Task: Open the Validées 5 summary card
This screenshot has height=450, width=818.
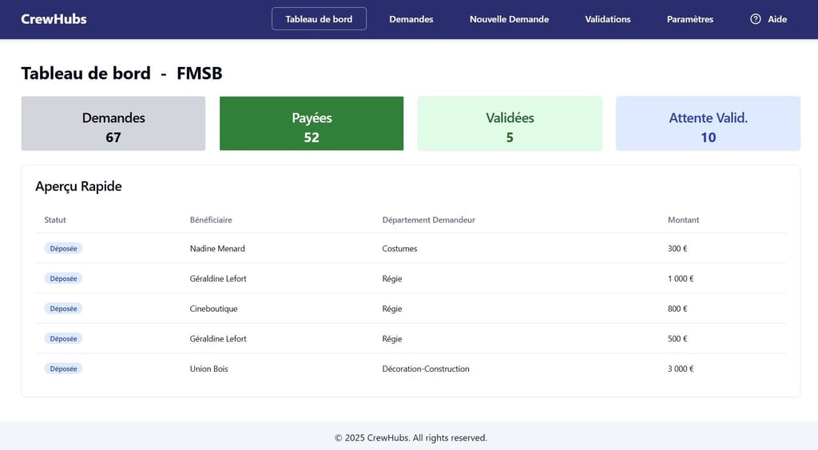Action: [x=510, y=124]
